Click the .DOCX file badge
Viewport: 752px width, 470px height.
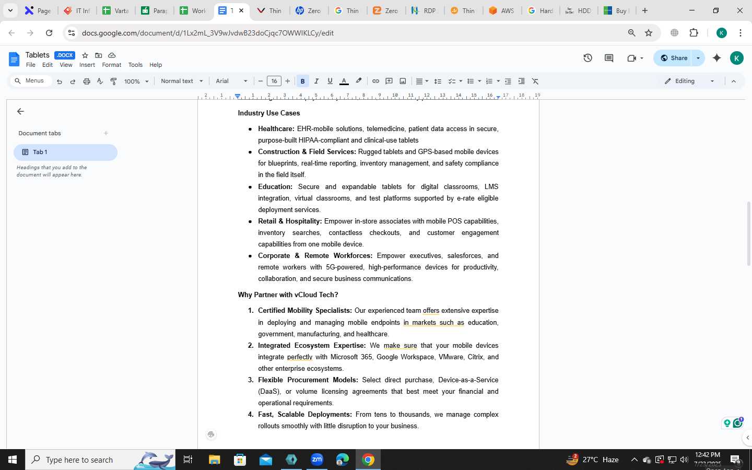(65, 55)
